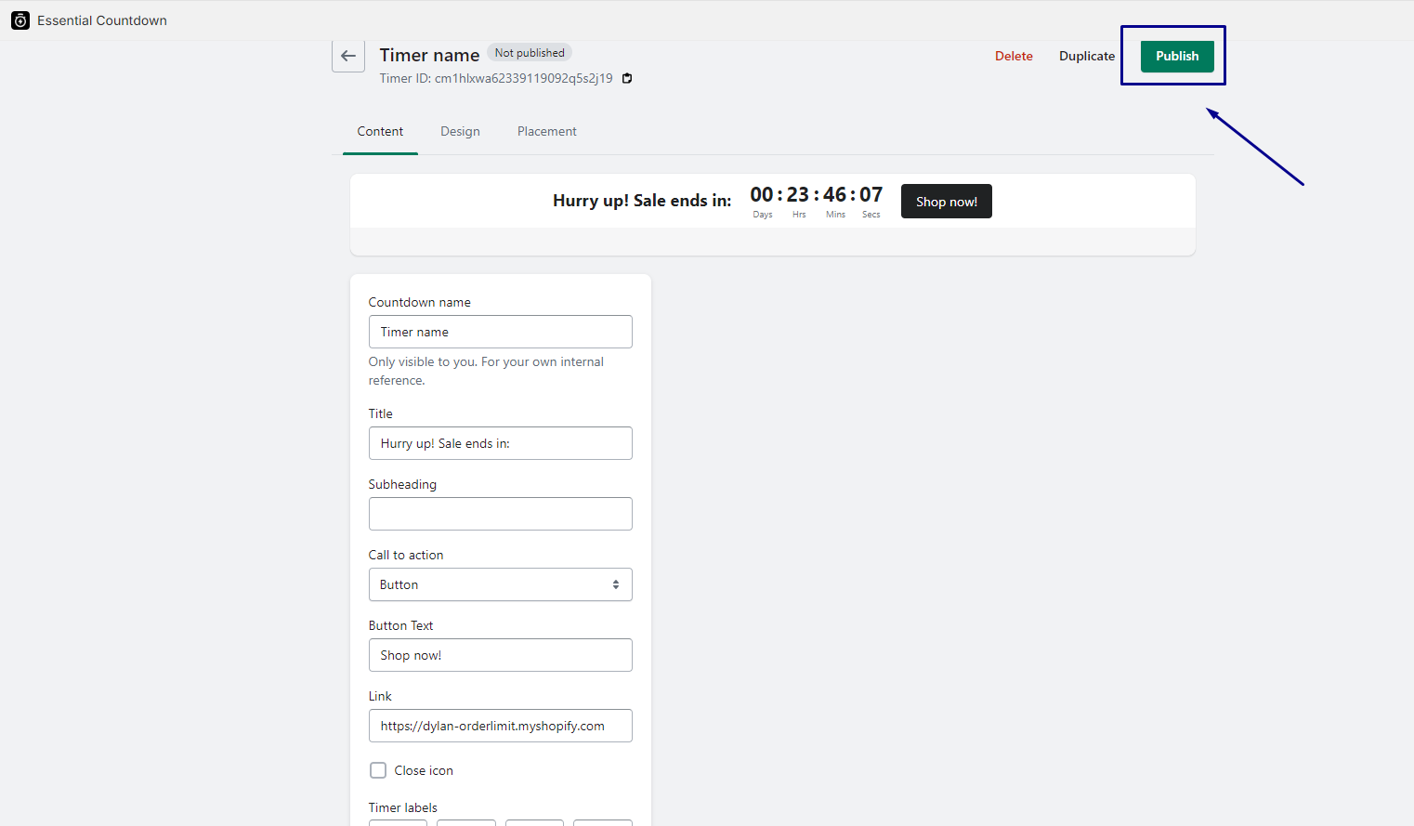Edit the Button Text field
Image resolution: width=1414 pixels, height=826 pixels.
501,655
